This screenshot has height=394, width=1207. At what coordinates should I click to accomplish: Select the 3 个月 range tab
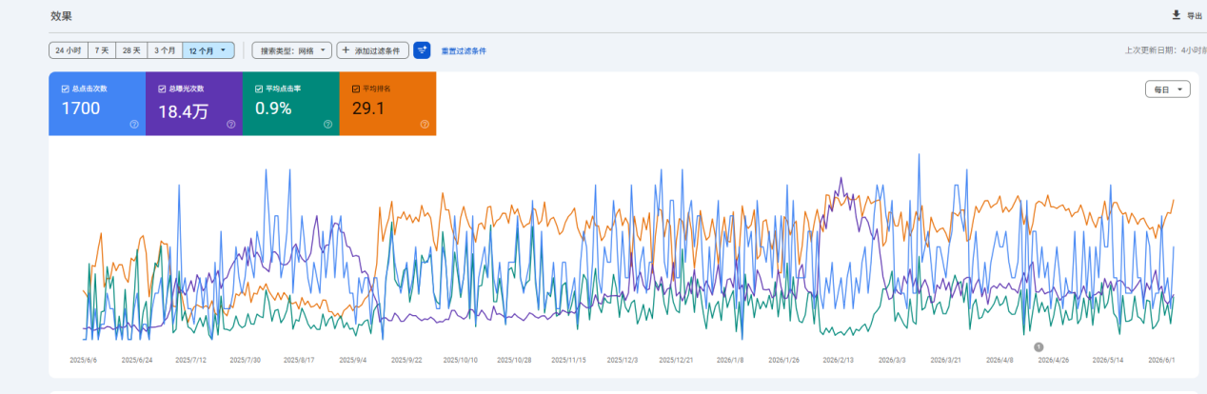pos(166,50)
